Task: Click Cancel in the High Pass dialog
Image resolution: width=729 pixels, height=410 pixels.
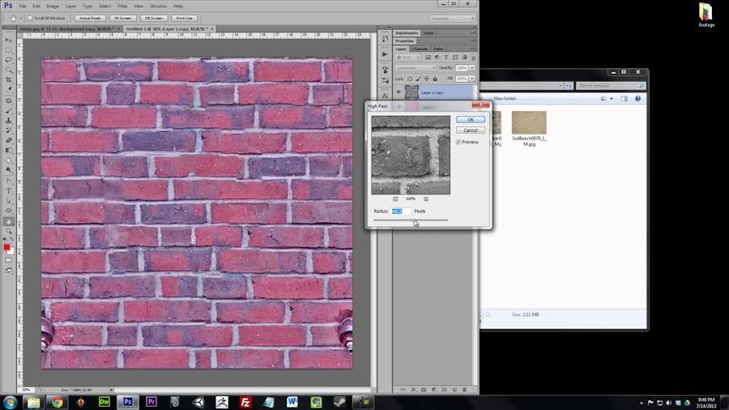Action: (470, 130)
